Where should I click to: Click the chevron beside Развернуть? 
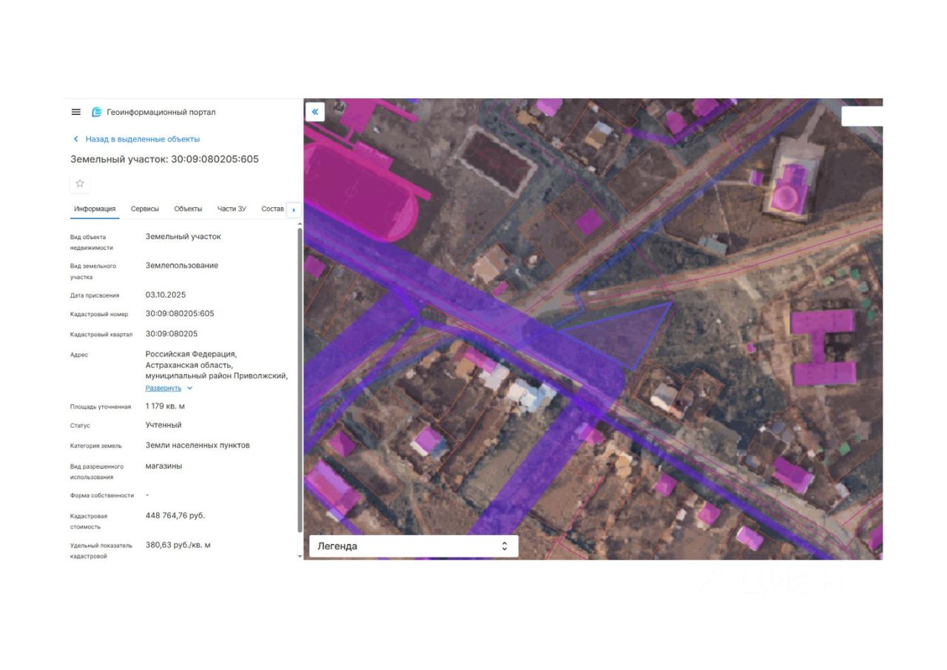click(x=190, y=388)
